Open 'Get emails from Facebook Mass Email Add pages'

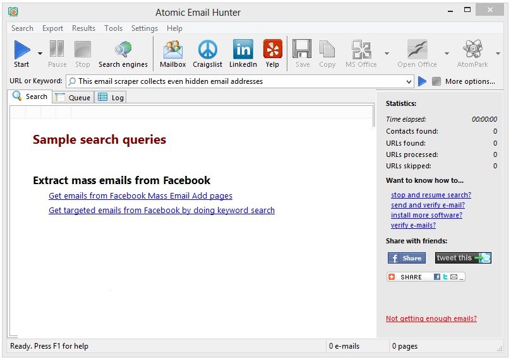coord(140,196)
